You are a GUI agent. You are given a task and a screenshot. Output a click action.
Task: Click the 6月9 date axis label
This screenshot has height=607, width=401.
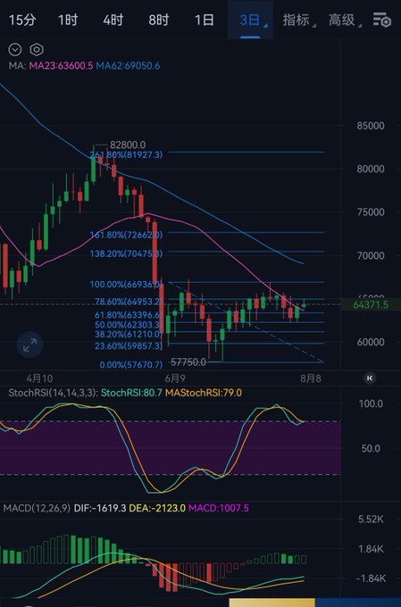175,378
